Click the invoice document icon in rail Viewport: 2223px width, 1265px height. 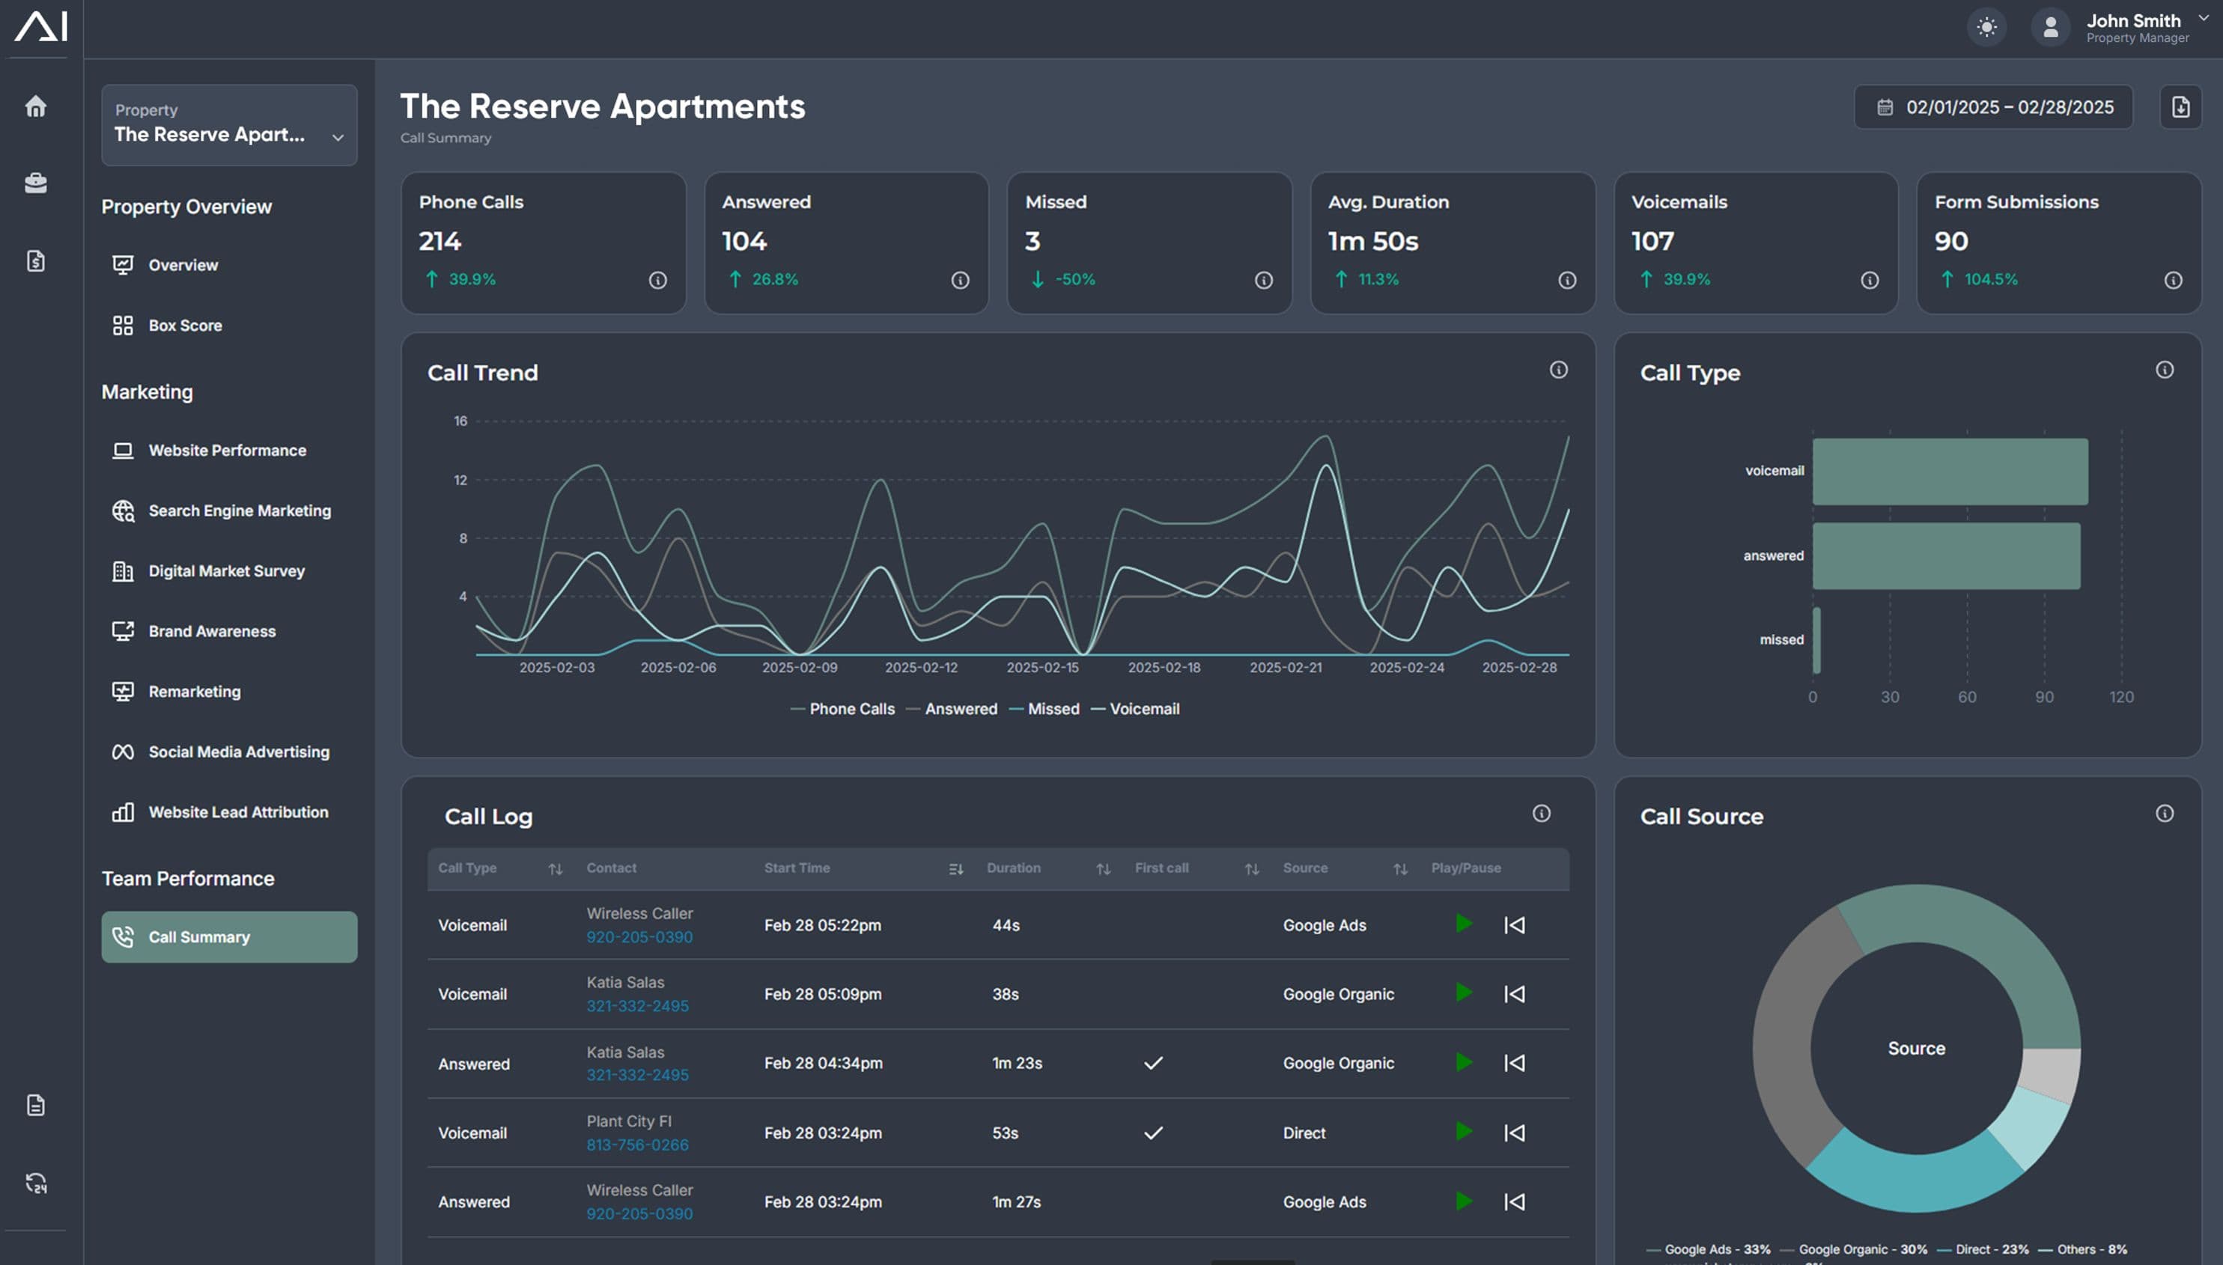[36, 260]
